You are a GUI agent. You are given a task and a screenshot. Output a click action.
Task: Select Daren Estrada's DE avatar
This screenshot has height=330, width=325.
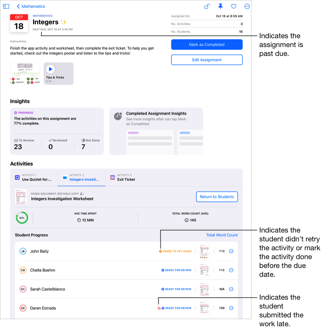point(23,308)
